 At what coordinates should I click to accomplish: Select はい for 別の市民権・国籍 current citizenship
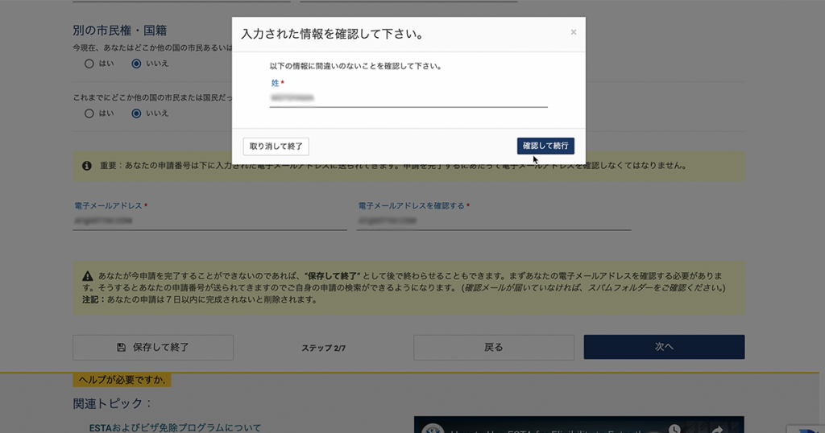coord(89,64)
